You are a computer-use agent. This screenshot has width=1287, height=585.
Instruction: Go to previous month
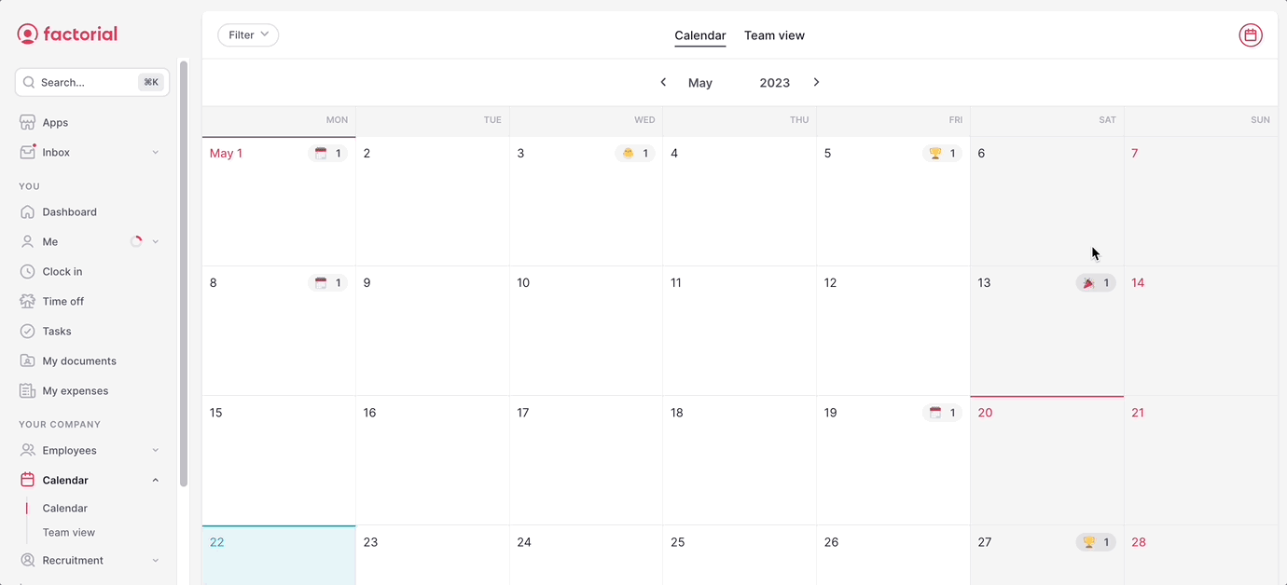(x=663, y=82)
